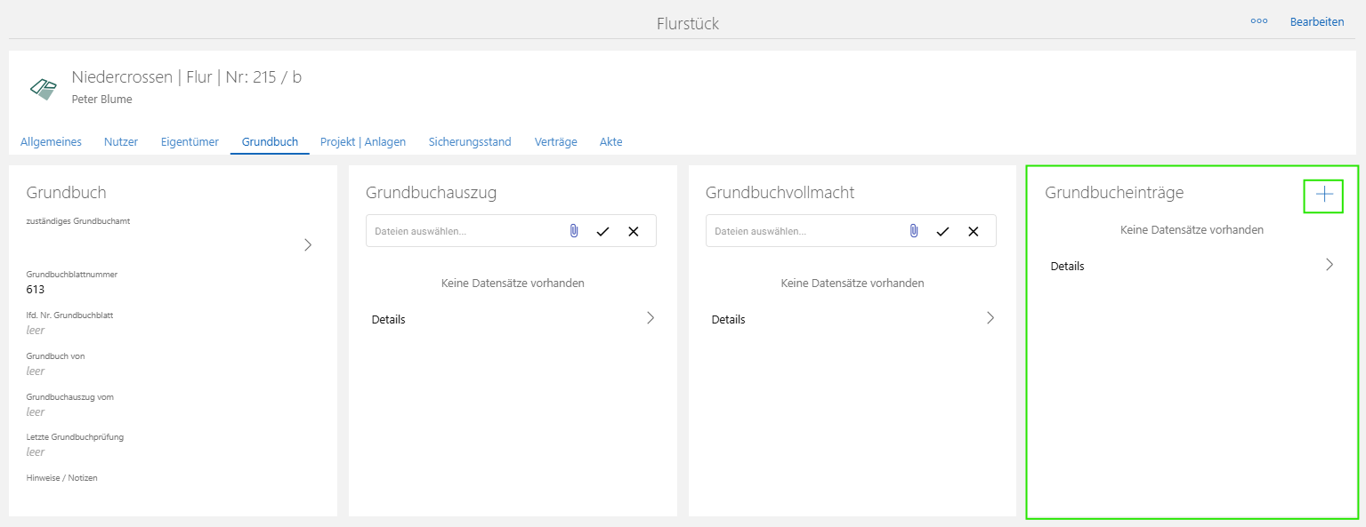Add a new Grundbucheinträge record with plus icon
Screen dimensions: 1366x527
1324,195
